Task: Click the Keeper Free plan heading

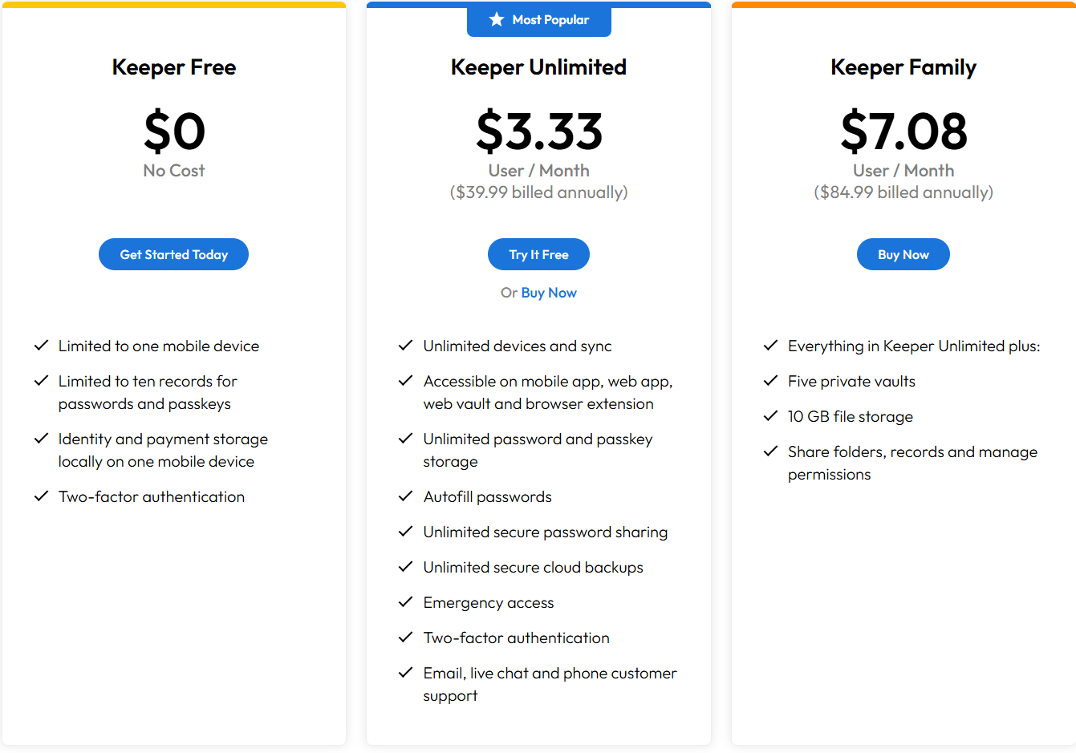Action: point(174,67)
